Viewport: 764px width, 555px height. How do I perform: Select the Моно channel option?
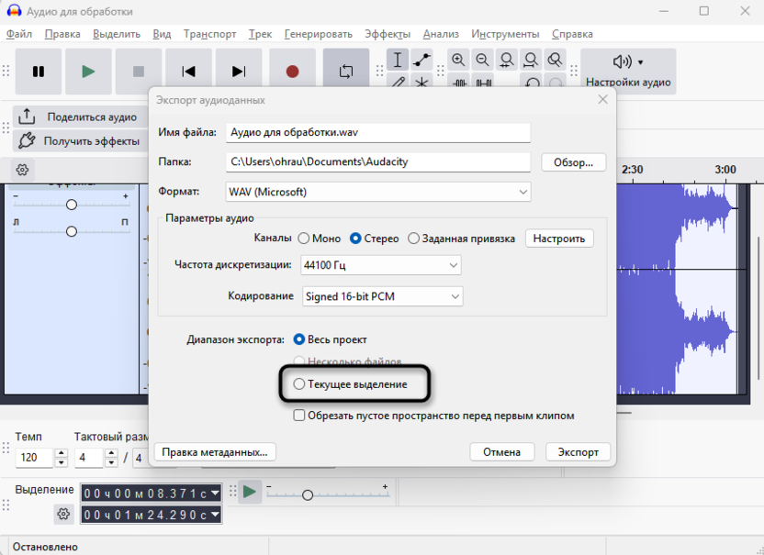[304, 239]
